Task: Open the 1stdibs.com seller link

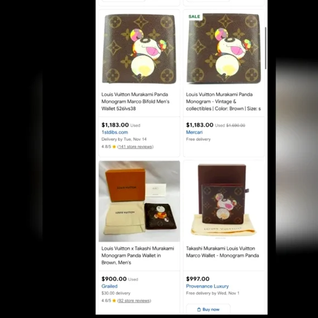Action: point(115,132)
